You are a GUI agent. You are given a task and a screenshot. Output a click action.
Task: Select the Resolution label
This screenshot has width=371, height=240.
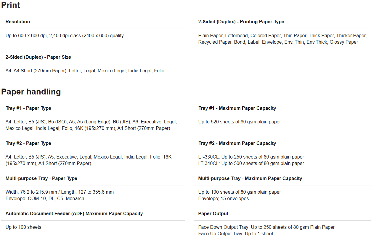click(x=18, y=22)
